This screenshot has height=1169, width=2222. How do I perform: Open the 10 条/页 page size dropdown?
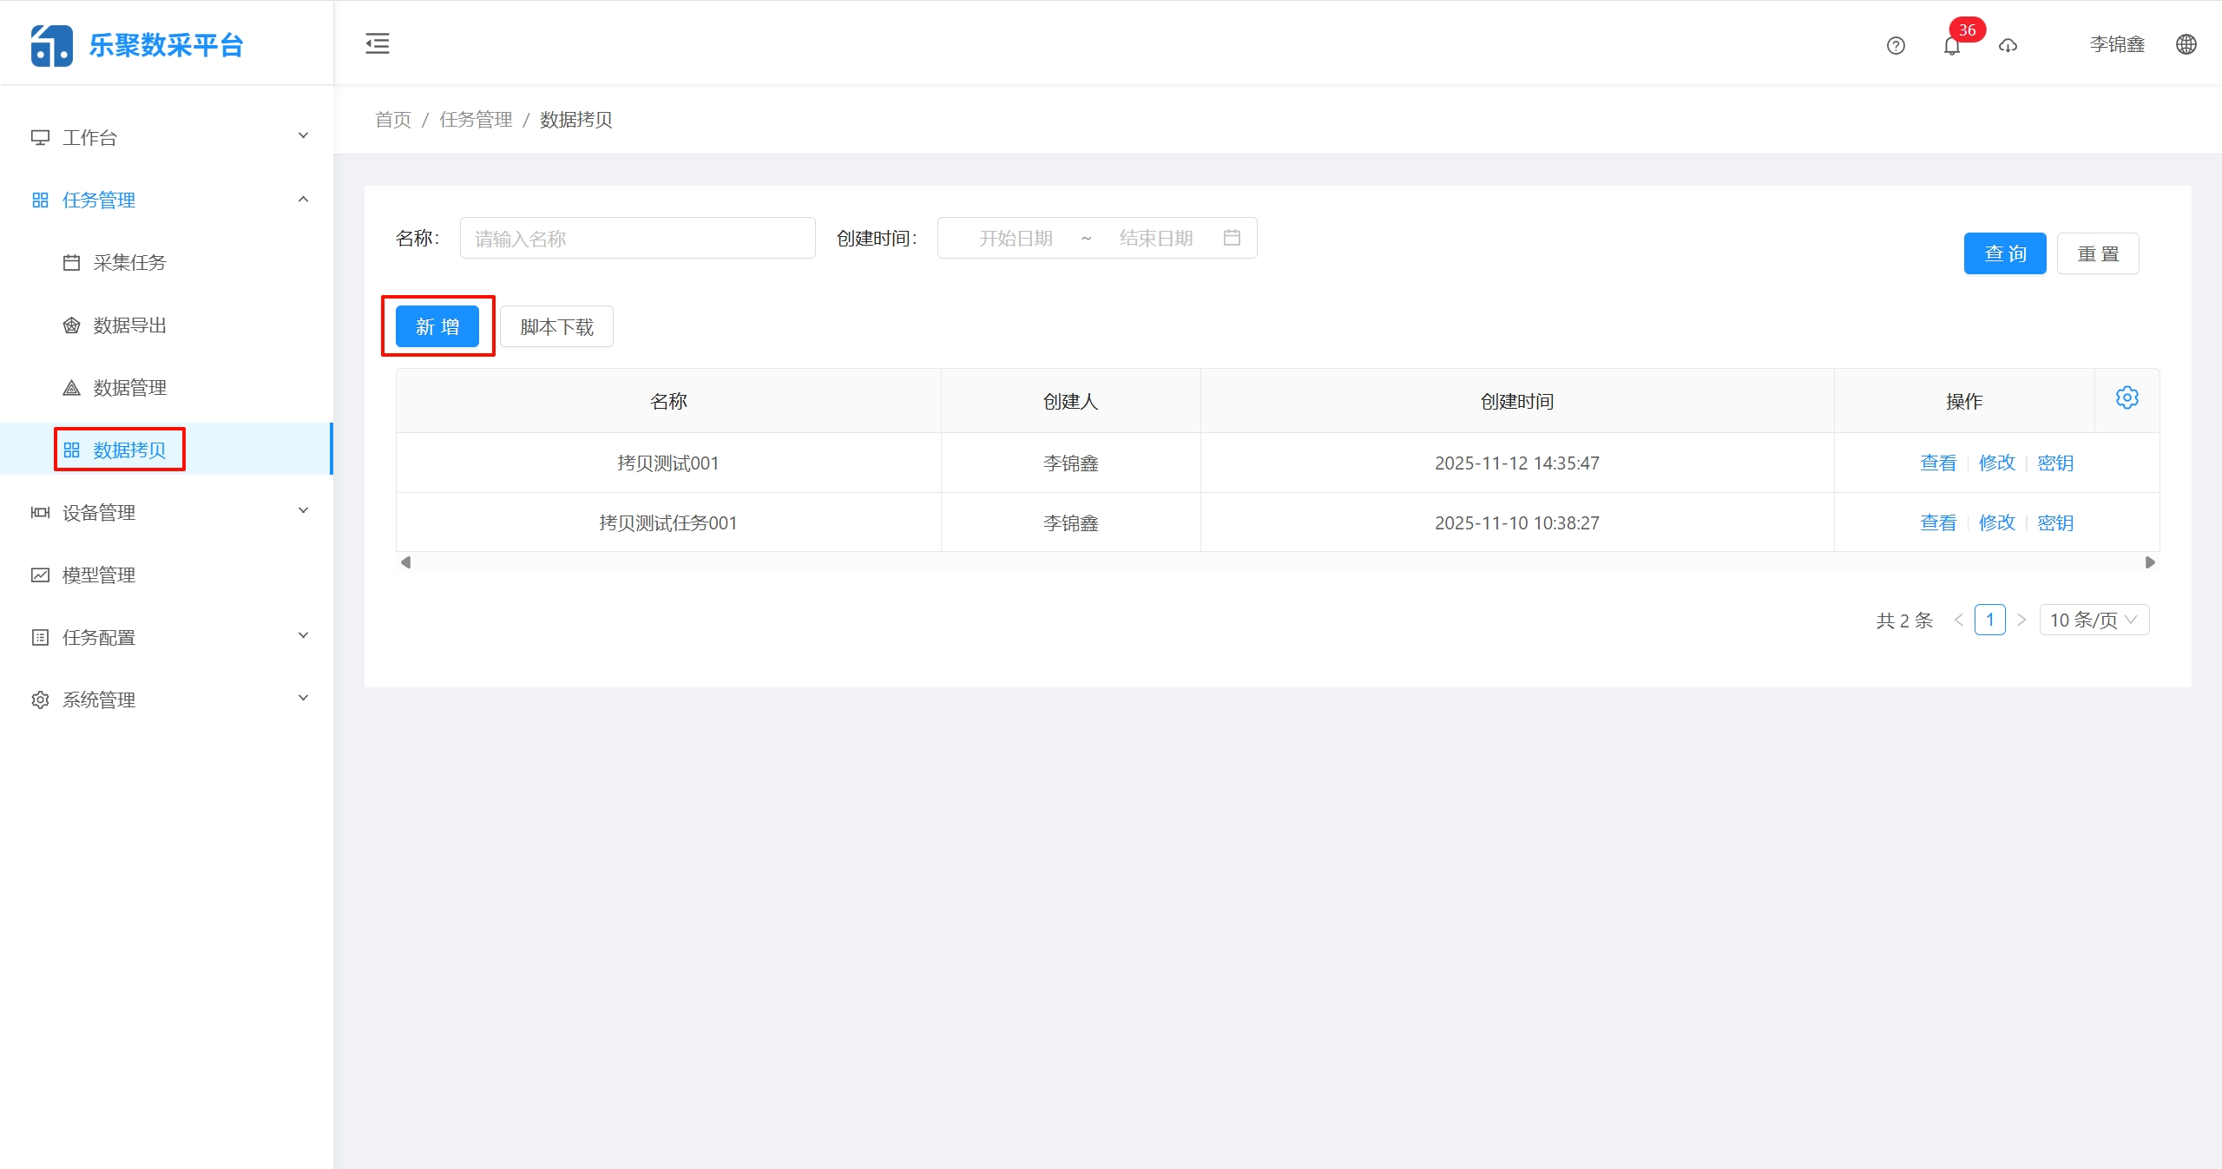[2094, 620]
